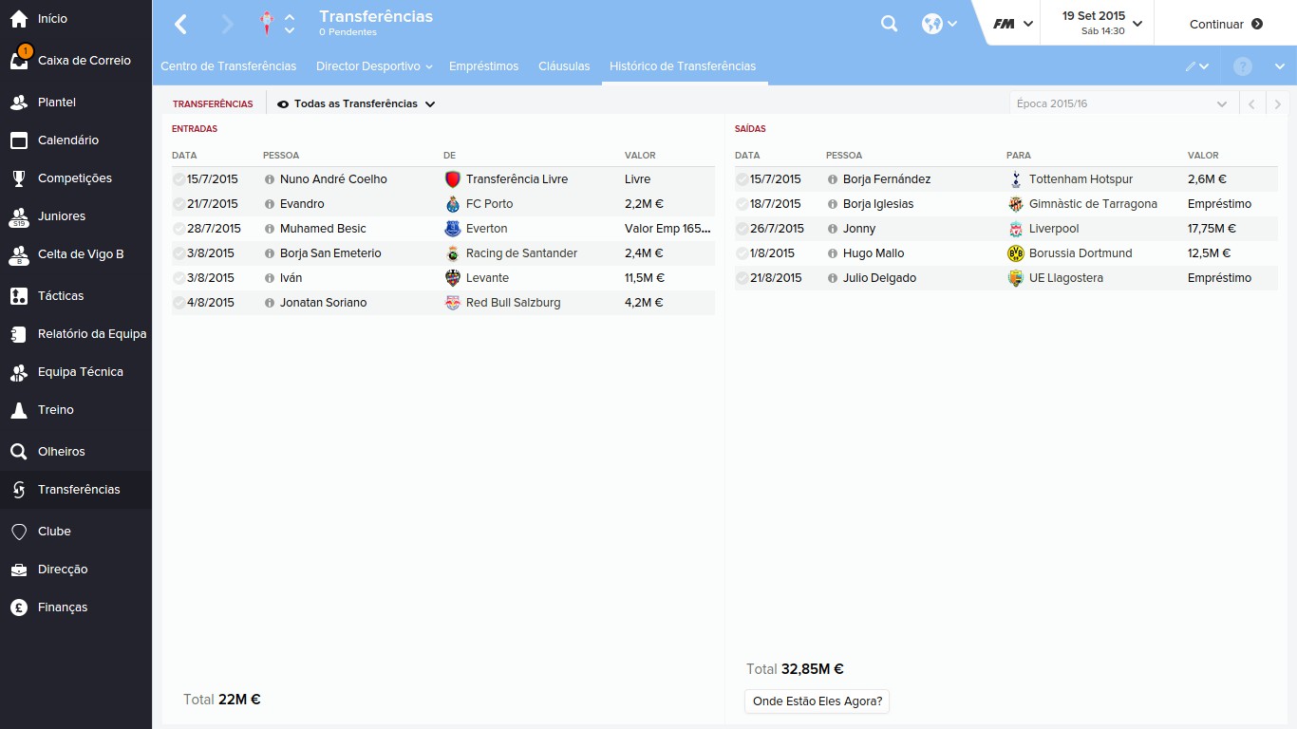The image size is (1297, 729).
Task: Open Tottenham Hotspur club link
Action: coord(1081,179)
